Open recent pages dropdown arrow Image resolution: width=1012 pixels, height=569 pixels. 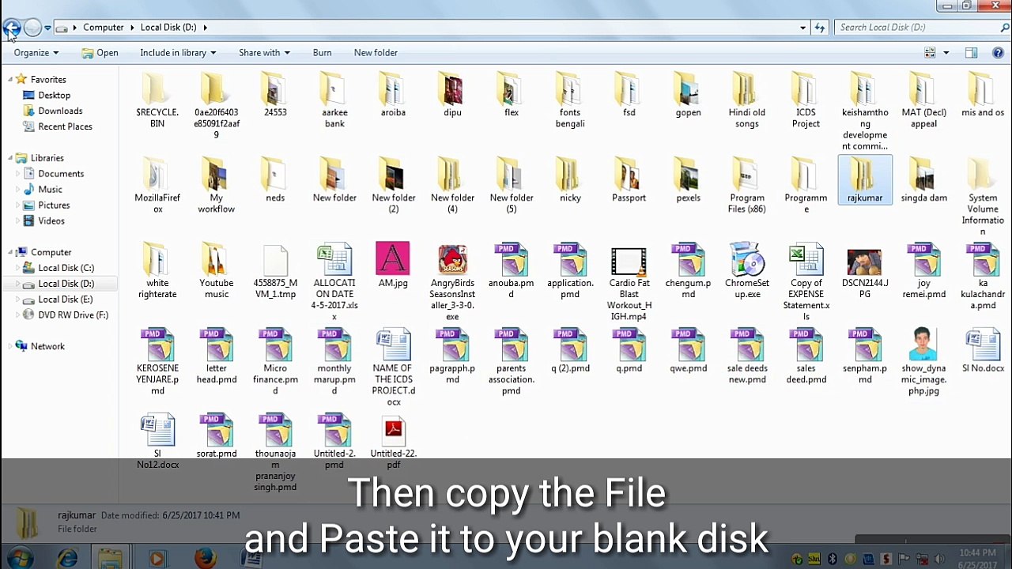click(x=47, y=28)
